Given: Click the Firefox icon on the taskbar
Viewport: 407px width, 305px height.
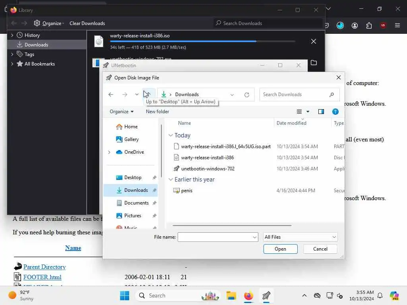Looking at the screenshot, I should (x=248, y=295).
